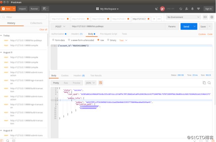Open the new window icon in toolbar

click(x=45, y=9)
